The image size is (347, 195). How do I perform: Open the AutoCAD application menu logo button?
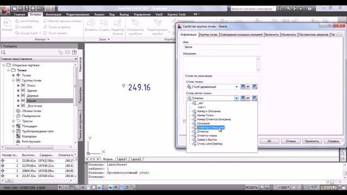(5, 10)
